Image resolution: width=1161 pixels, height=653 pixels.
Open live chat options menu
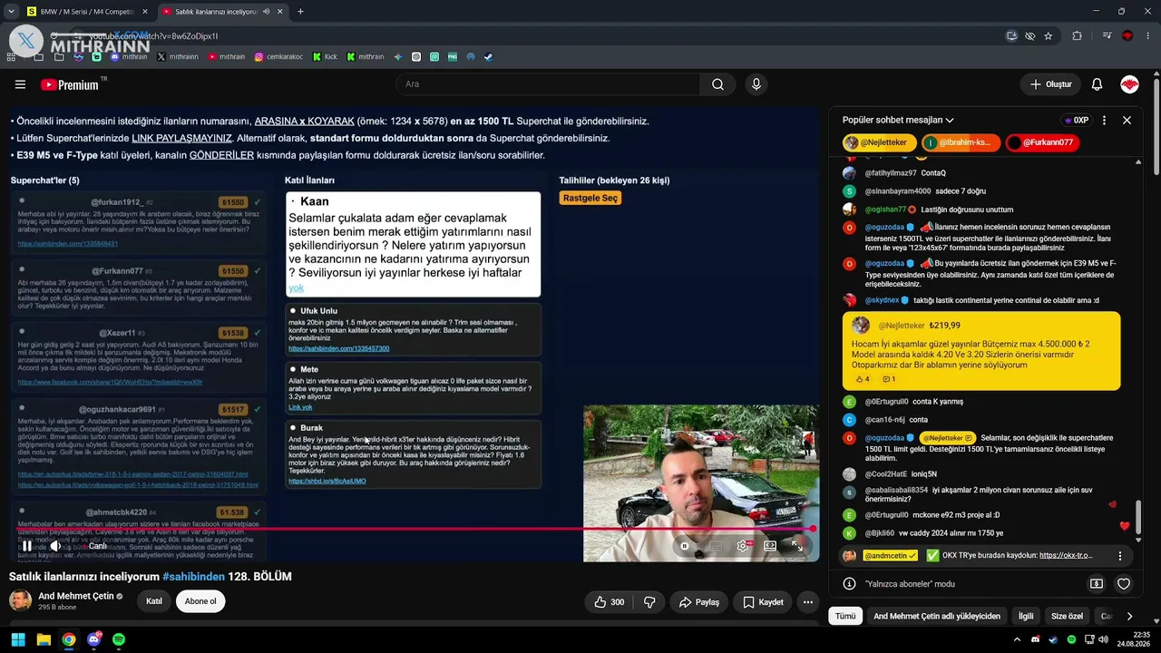coord(1104,120)
